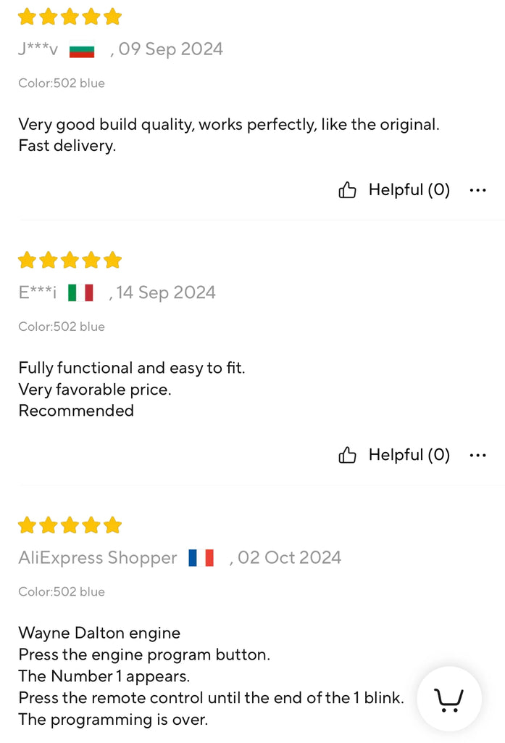
Task: Click the "Wayne Dalton engine" review text
Action: (99, 633)
